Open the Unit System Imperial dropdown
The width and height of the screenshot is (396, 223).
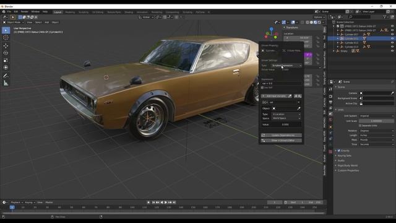pos(376,116)
